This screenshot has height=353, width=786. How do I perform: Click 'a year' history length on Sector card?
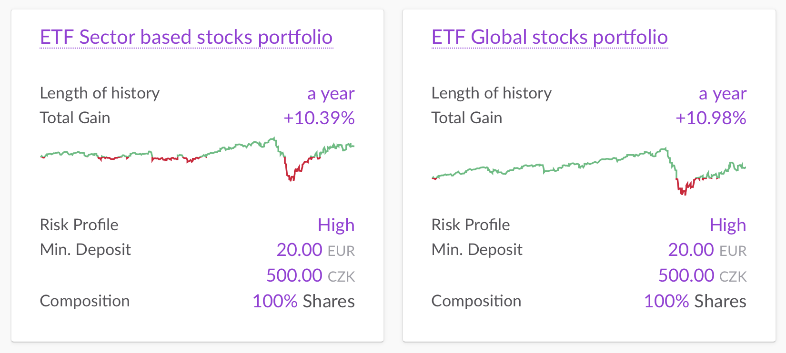[x=331, y=94]
